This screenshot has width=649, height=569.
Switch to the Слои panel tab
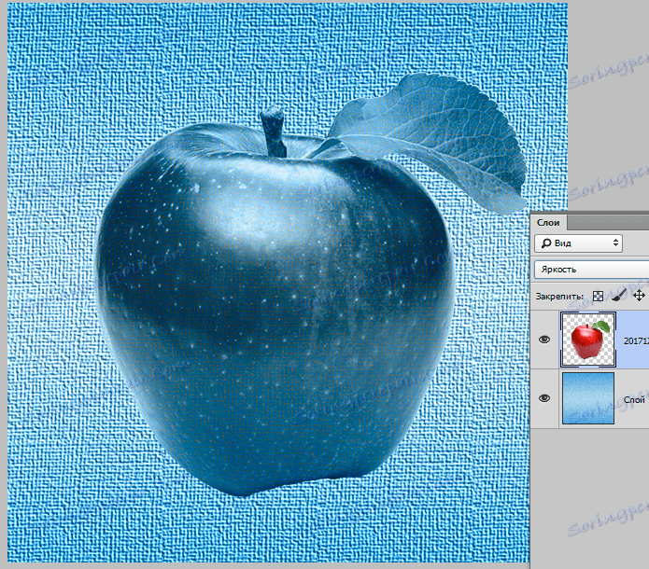coord(548,223)
